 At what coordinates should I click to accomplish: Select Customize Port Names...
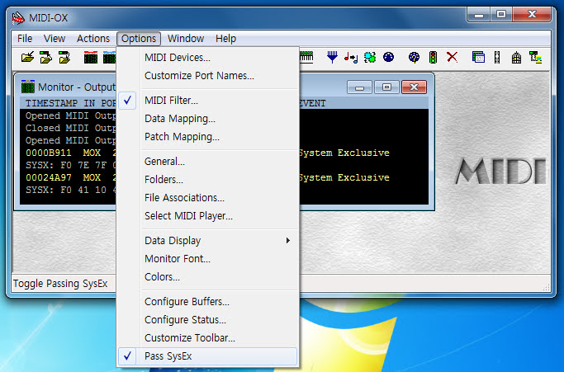coord(207,76)
